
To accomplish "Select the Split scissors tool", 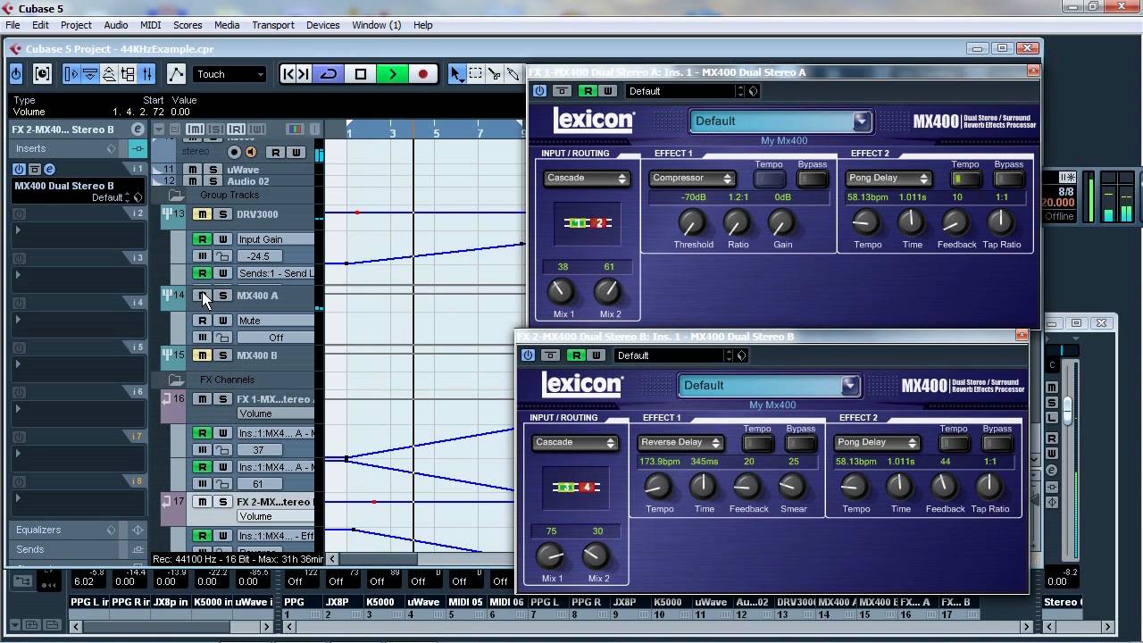I will pyautogui.click(x=495, y=74).
